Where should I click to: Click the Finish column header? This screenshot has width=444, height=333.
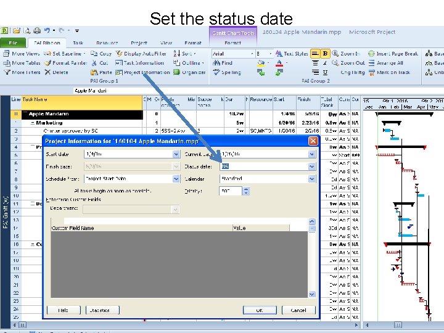(308, 102)
